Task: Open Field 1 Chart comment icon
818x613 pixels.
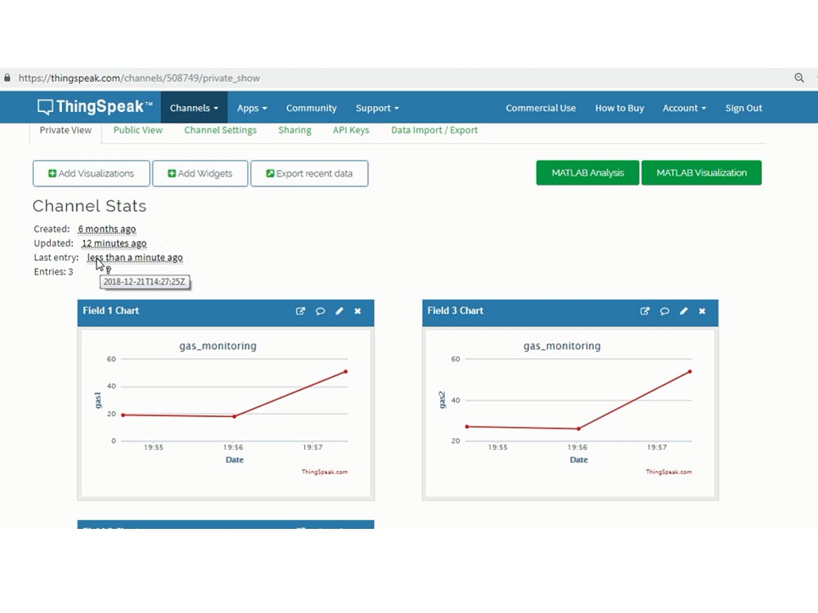Action: pyautogui.click(x=320, y=311)
